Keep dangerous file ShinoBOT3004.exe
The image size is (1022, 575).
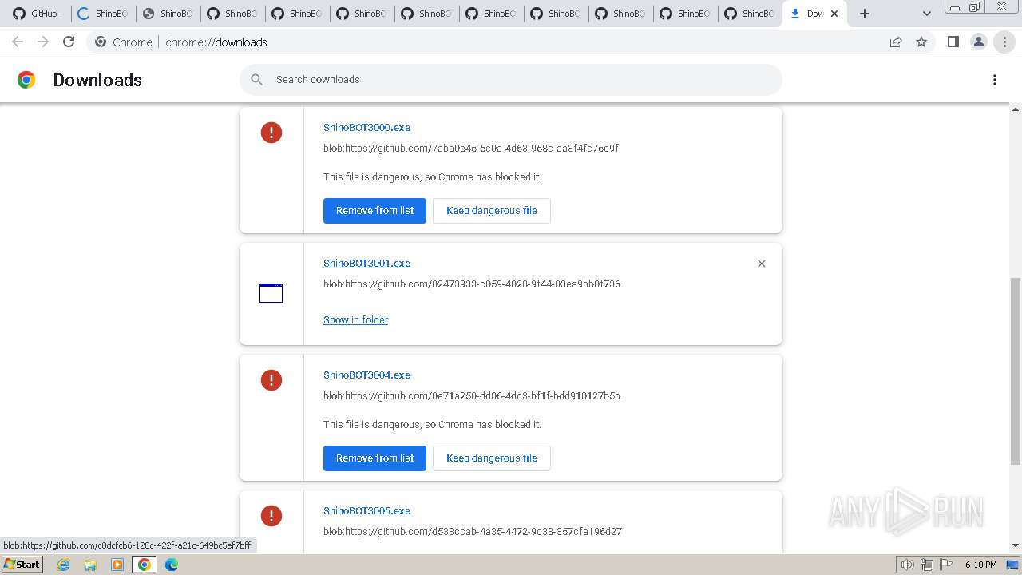492,458
